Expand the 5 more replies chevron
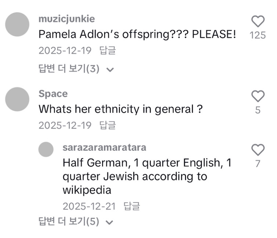This screenshot has height=238, width=277. [x=109, y=222]
